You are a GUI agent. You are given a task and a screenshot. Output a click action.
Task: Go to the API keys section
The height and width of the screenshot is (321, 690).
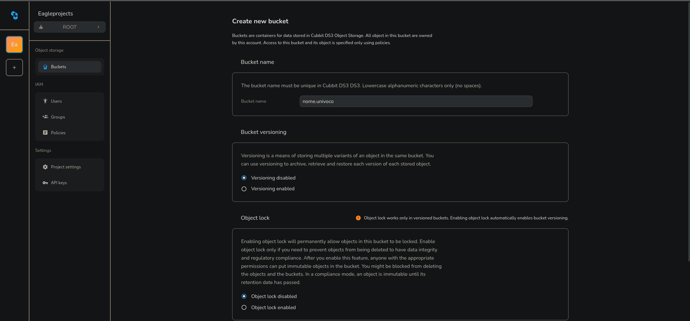(59, 183)
